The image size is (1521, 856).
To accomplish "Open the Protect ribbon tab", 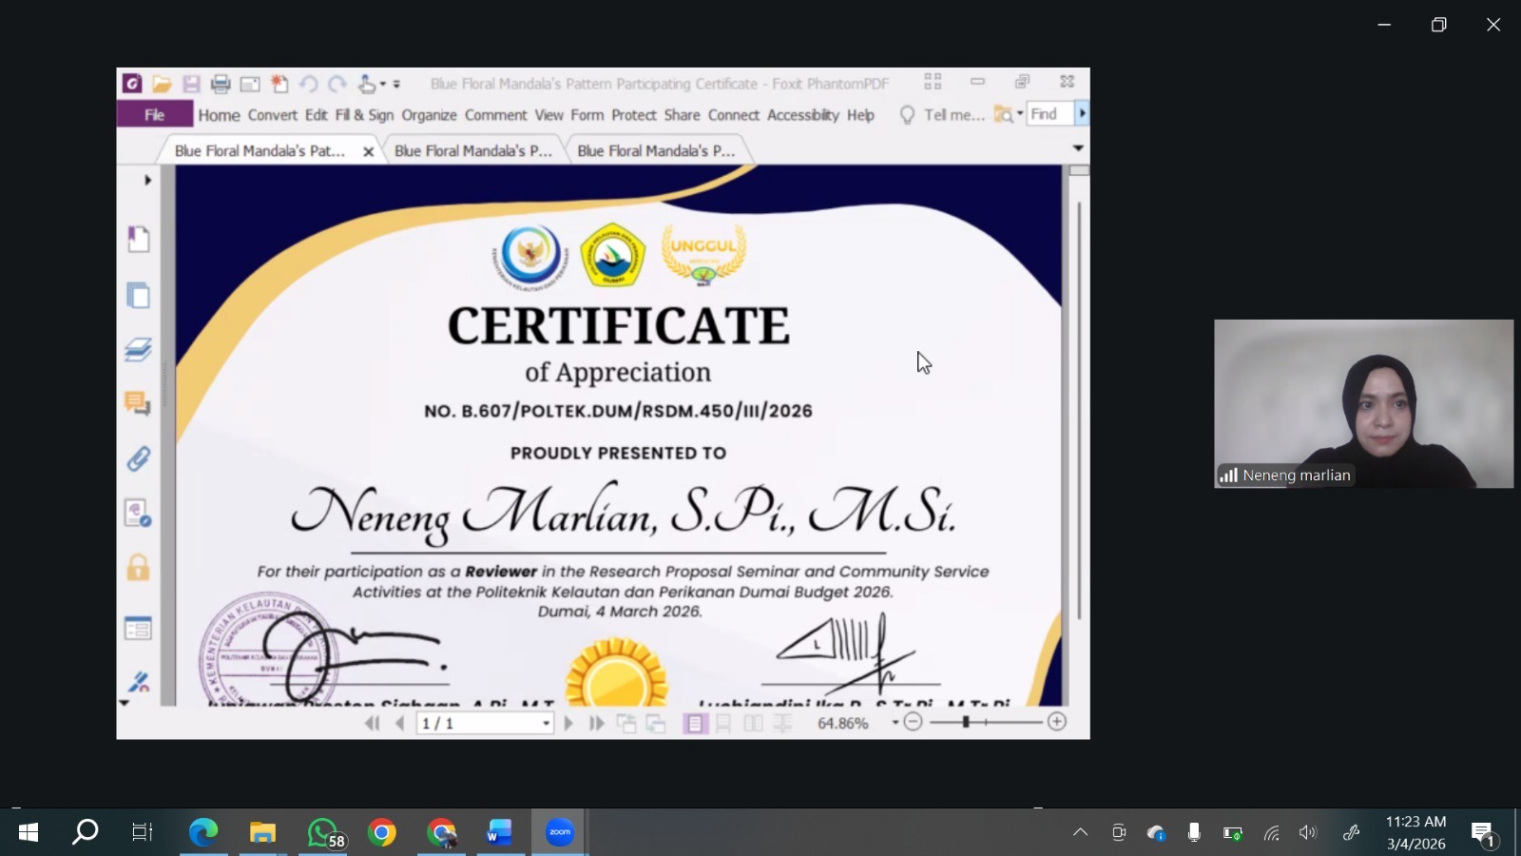I will pyautogui.click(x=633, y=115).
